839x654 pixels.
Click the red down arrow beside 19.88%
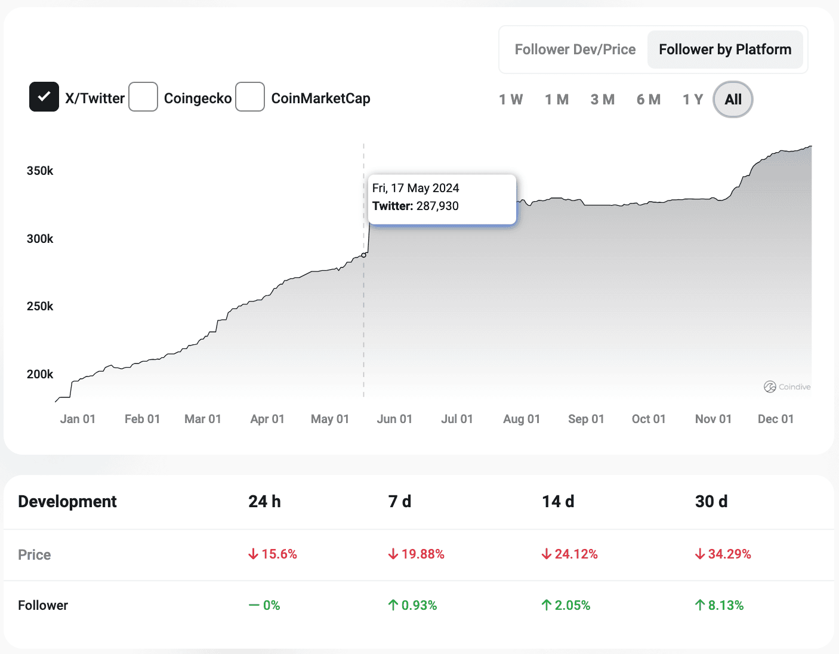point(393,554)
